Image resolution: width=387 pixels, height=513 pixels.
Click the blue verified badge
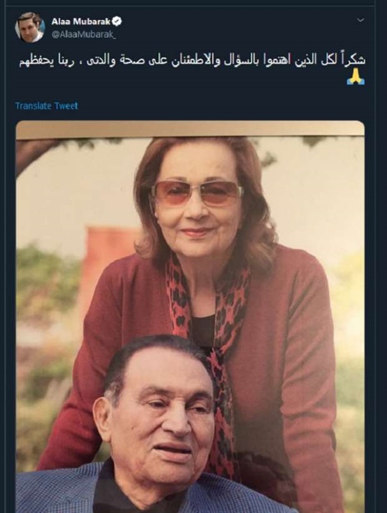[x=118, y=21]
